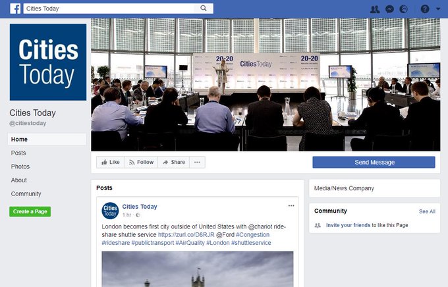The width and height of the screenshot is (448, 287).
Task: Open the About section in sidebar
Action: tap(19, 180)
